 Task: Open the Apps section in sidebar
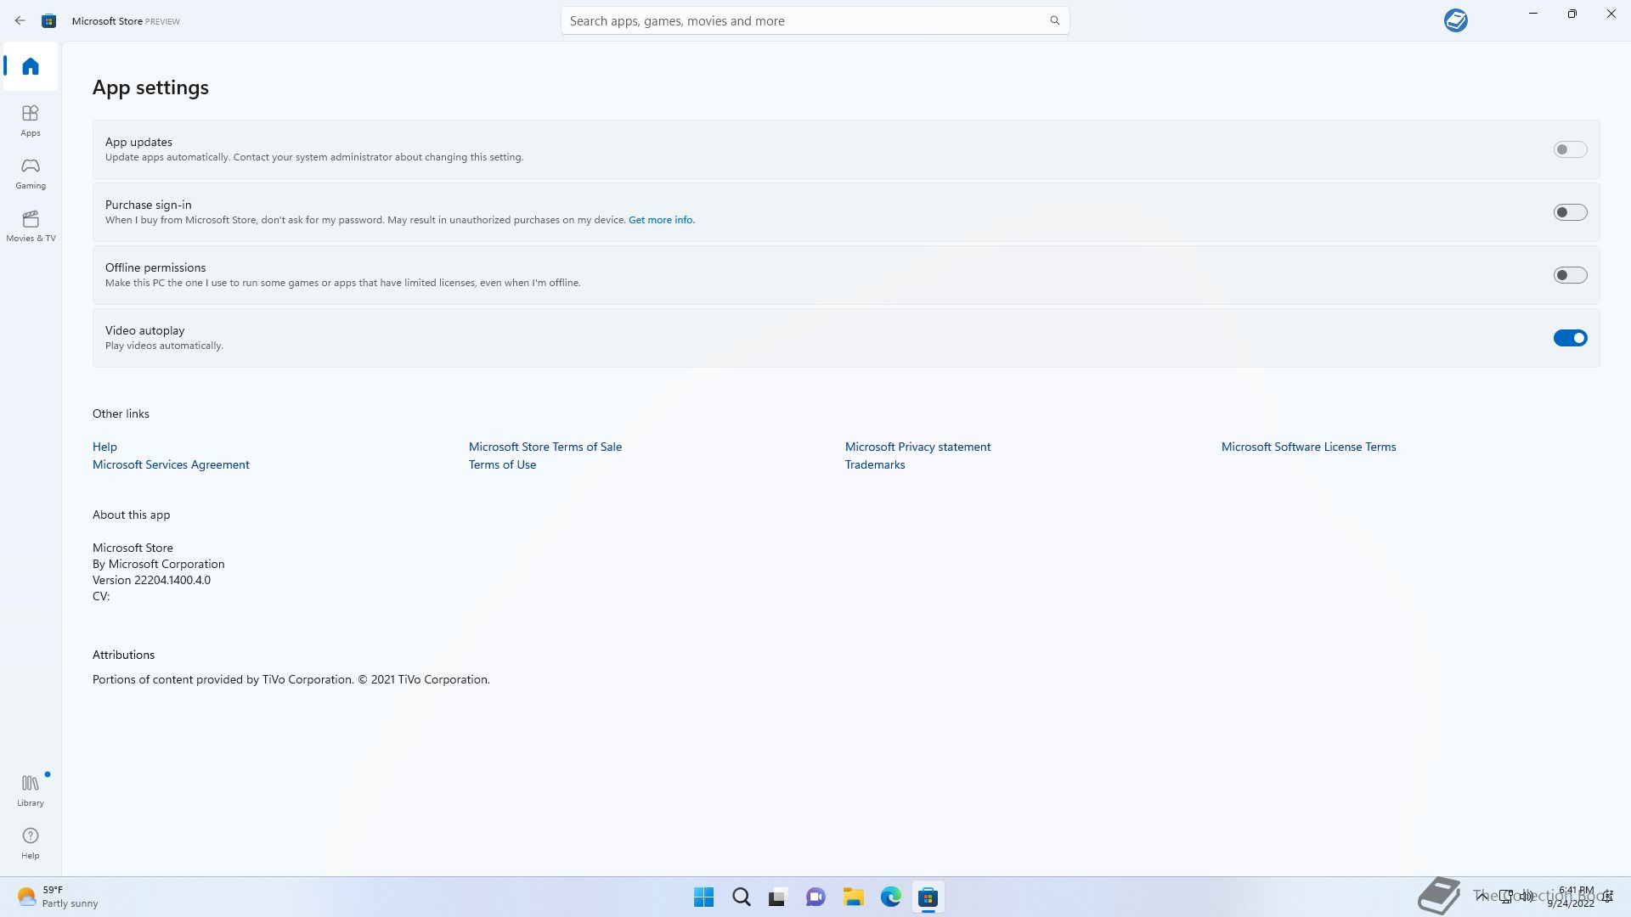[x=31, y=121]
